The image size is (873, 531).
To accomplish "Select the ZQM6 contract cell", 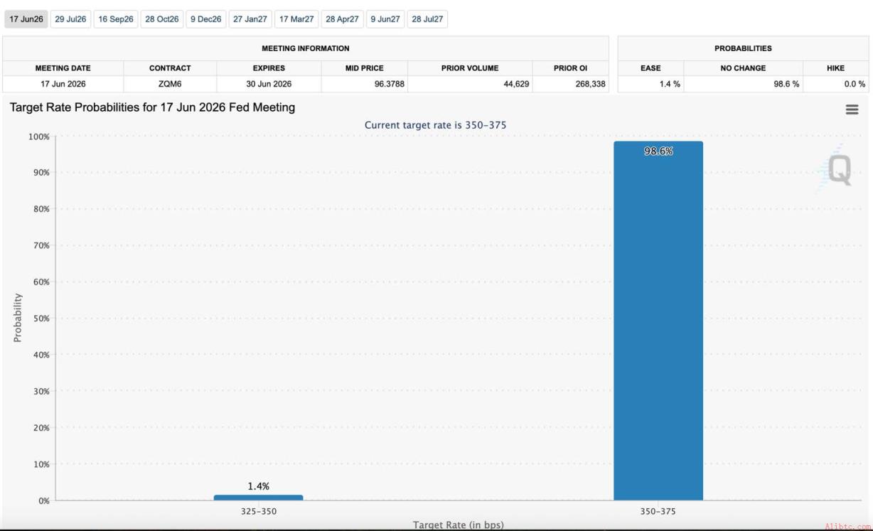I will pyautogui.click(x=170, y=84).
